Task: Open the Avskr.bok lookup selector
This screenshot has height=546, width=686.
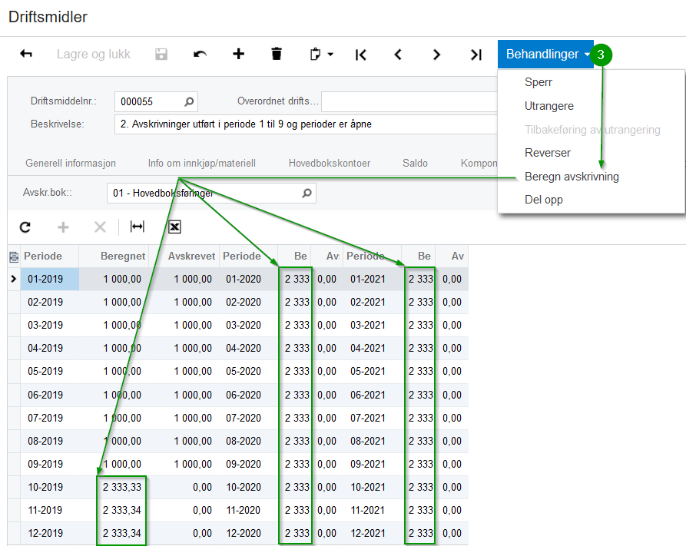Action: [307, 194]
